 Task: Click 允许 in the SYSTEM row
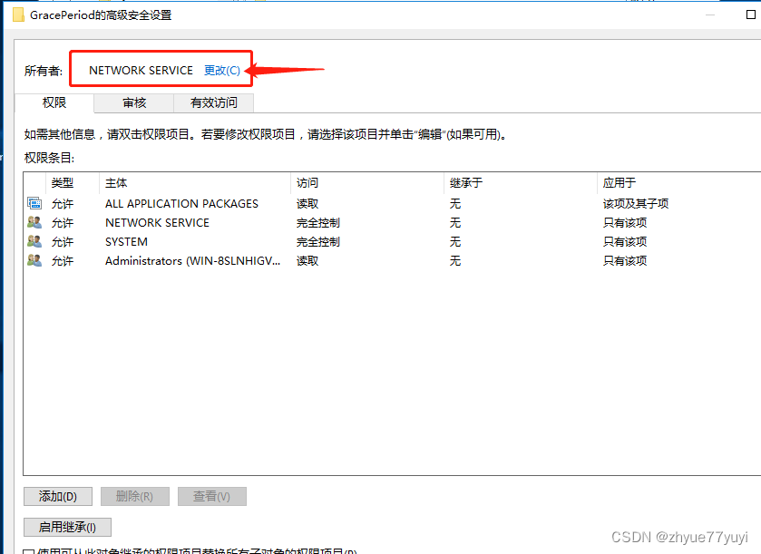coord(62,241)
